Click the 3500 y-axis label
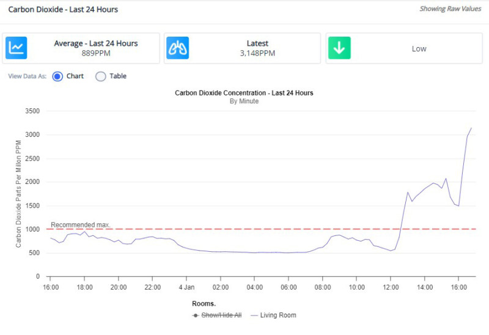 point(32,111)
